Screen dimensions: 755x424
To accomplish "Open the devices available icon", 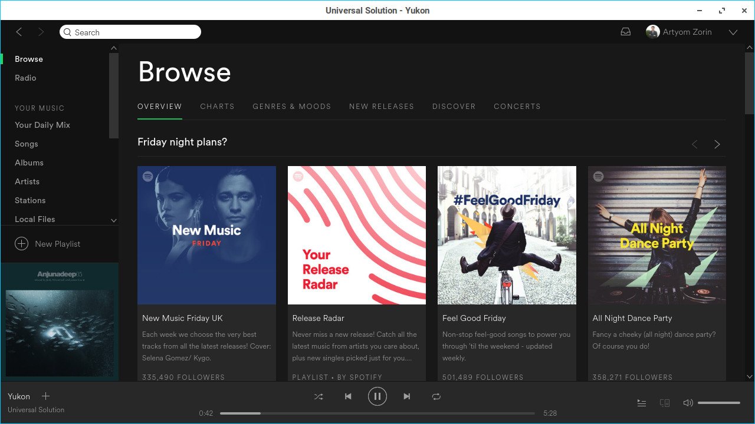I will coord(665,403).
